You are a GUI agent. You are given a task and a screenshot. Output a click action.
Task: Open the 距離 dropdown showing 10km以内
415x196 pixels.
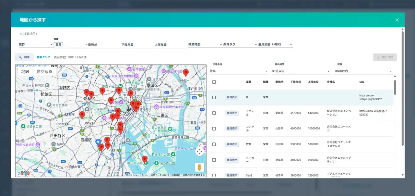tap(363, 71)
